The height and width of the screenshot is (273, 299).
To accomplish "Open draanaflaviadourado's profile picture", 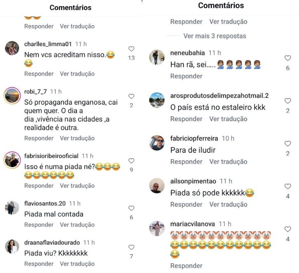I will pos(12,247).
